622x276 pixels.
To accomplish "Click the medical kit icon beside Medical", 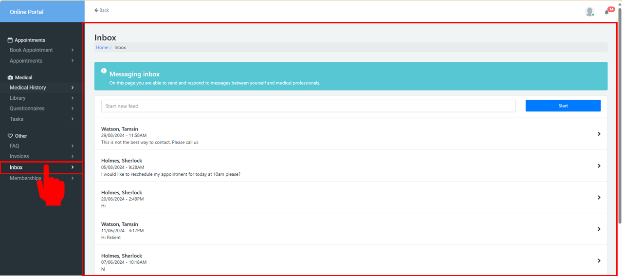I will point(10,77).
